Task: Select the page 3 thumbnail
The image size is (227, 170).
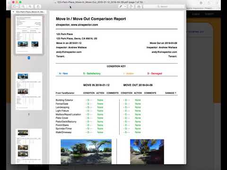Action: click(29, 146)
